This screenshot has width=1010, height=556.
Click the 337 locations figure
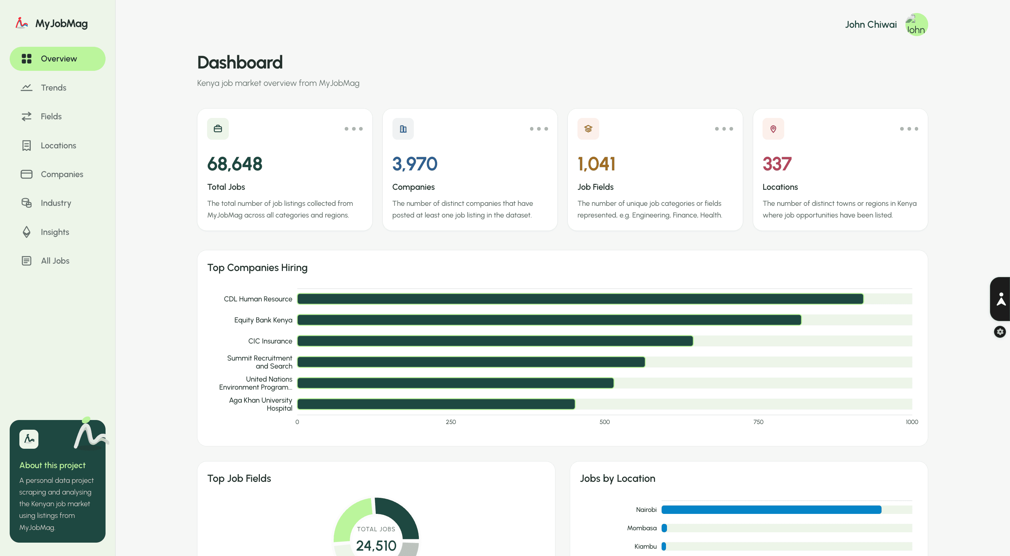point(777,164)
